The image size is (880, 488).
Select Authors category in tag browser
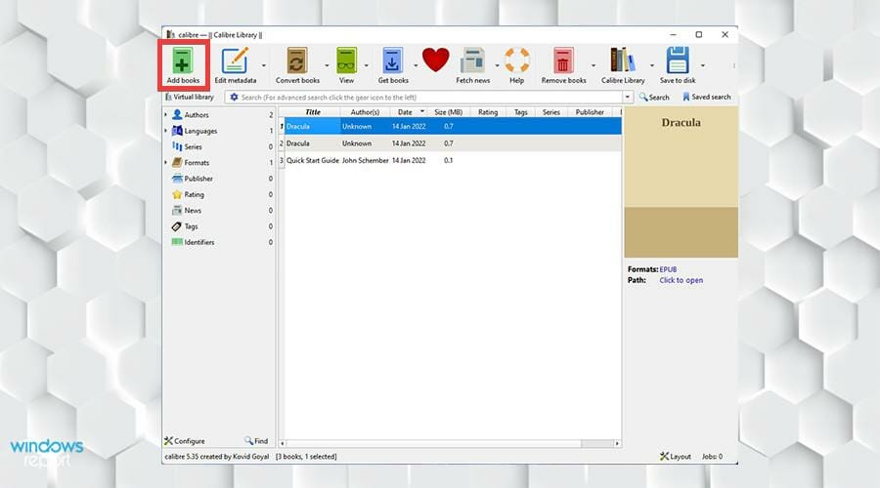(x=197, y=115)
